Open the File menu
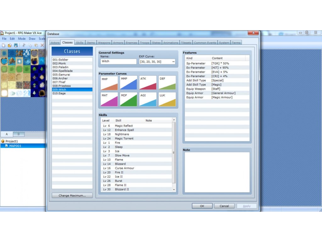 [4, 39]
